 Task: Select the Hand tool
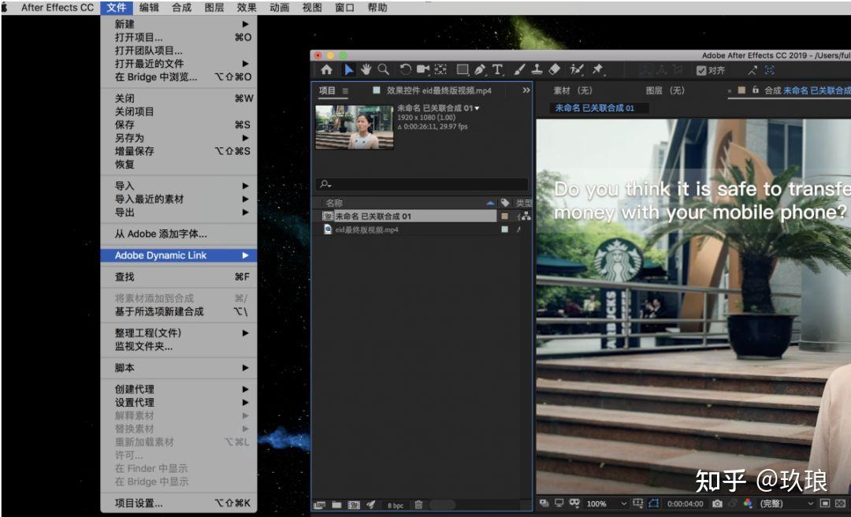366,69
